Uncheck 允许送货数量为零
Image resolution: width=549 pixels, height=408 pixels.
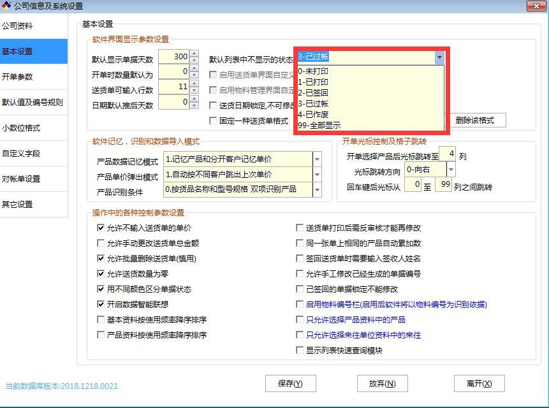pyautogui.click(x=101, y=273)
